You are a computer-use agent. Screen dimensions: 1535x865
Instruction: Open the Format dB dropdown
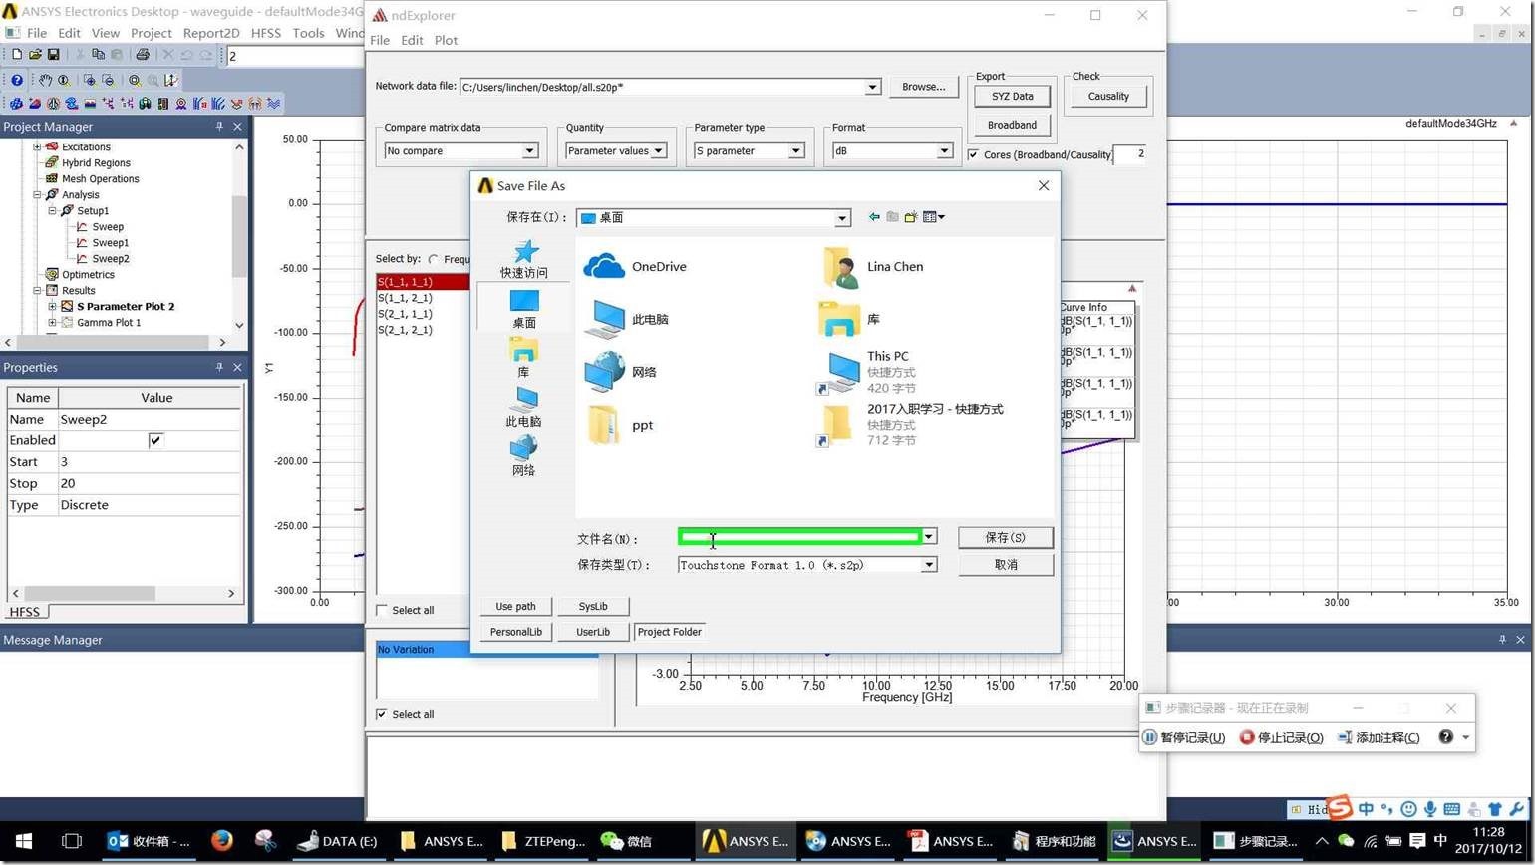point(944,151)
